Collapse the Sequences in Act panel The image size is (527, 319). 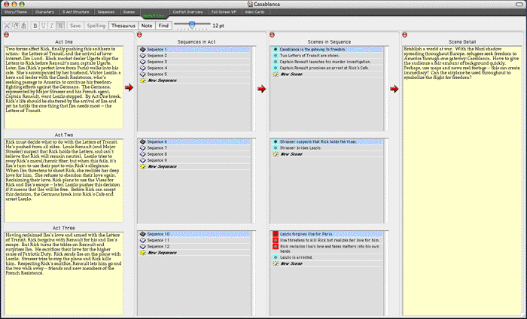click(x=139, y=35)
